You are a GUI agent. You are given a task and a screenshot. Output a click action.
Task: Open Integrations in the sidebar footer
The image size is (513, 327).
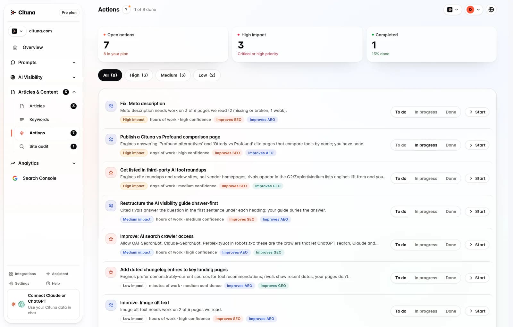22,274
